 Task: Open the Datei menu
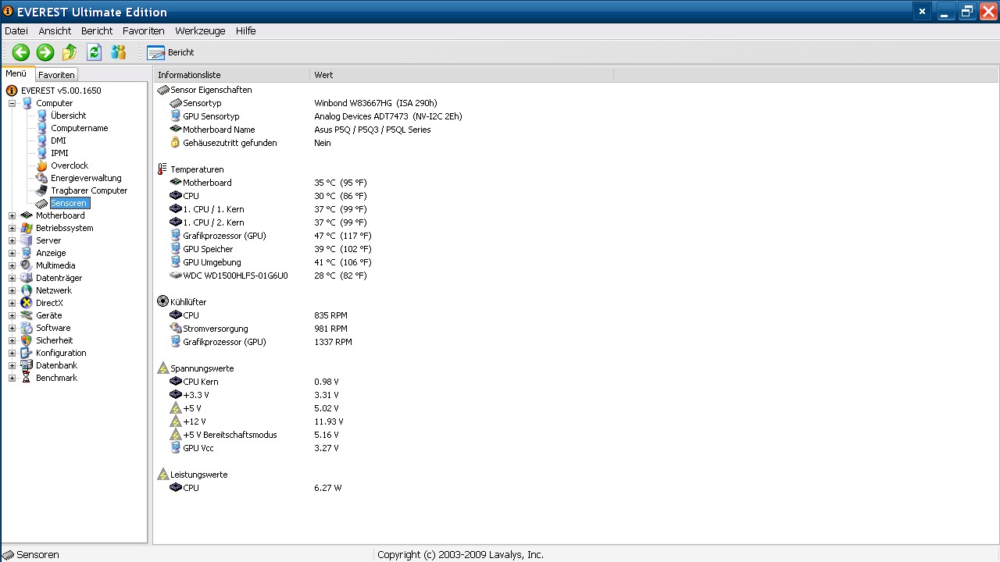(x=16, y=31)
